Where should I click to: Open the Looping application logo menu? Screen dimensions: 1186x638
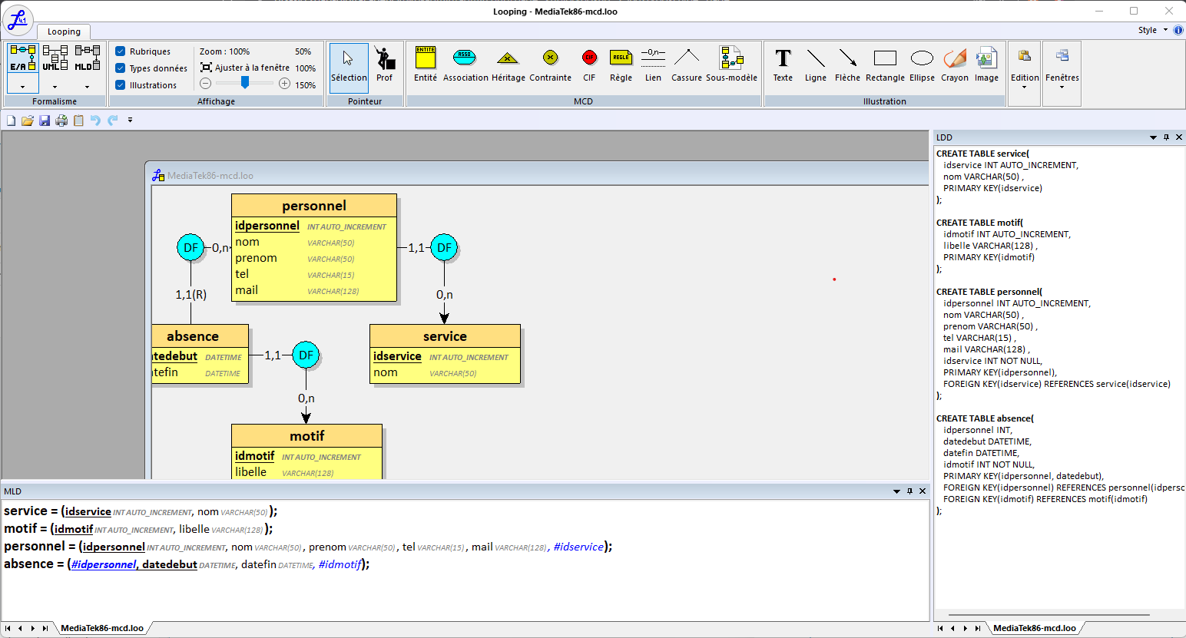(18, 20)
